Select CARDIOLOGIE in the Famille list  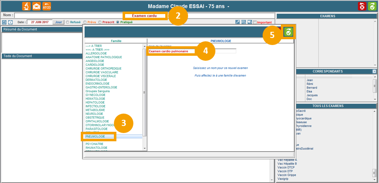95,64
